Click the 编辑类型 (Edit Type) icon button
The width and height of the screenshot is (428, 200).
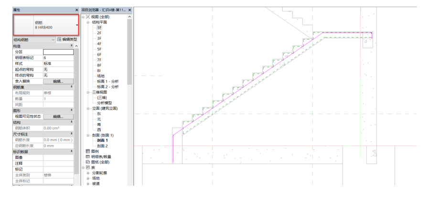(x=59, y=40)
